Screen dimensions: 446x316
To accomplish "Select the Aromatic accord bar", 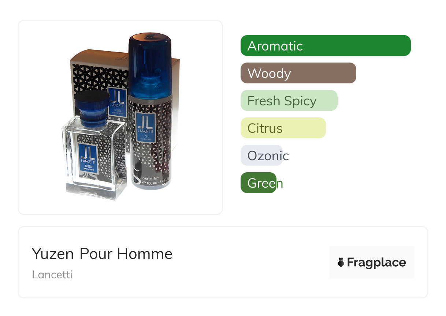I will pyautogui.click(x=325, y=46).
